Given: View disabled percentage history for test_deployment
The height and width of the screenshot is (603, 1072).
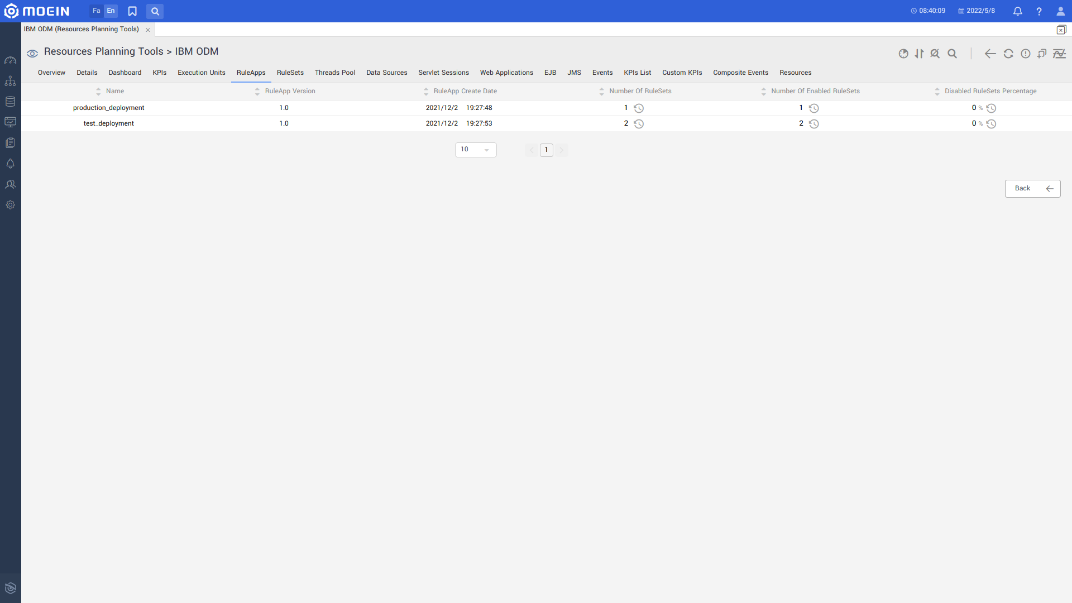Looking at the screenshot, I should 991,124.
